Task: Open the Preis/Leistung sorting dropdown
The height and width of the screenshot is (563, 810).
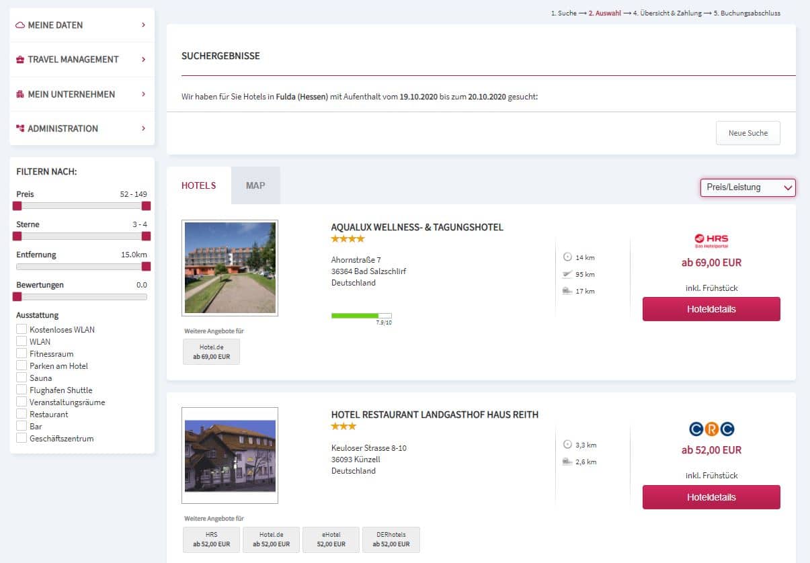Action: click(747, 187)
